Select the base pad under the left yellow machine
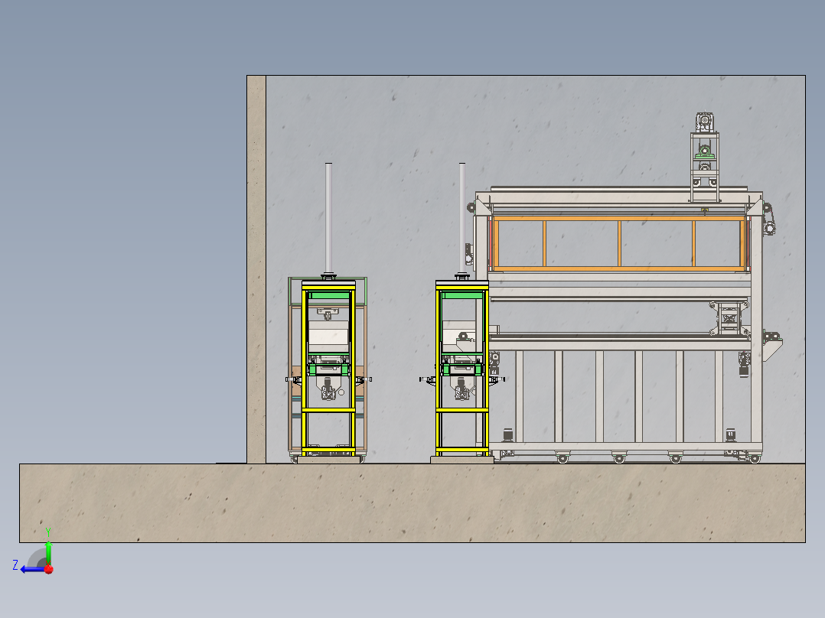825x618 pixels. [x=329, y=460]
